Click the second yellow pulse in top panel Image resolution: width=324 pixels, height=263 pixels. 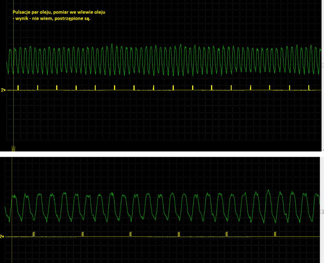click(38, 87)
